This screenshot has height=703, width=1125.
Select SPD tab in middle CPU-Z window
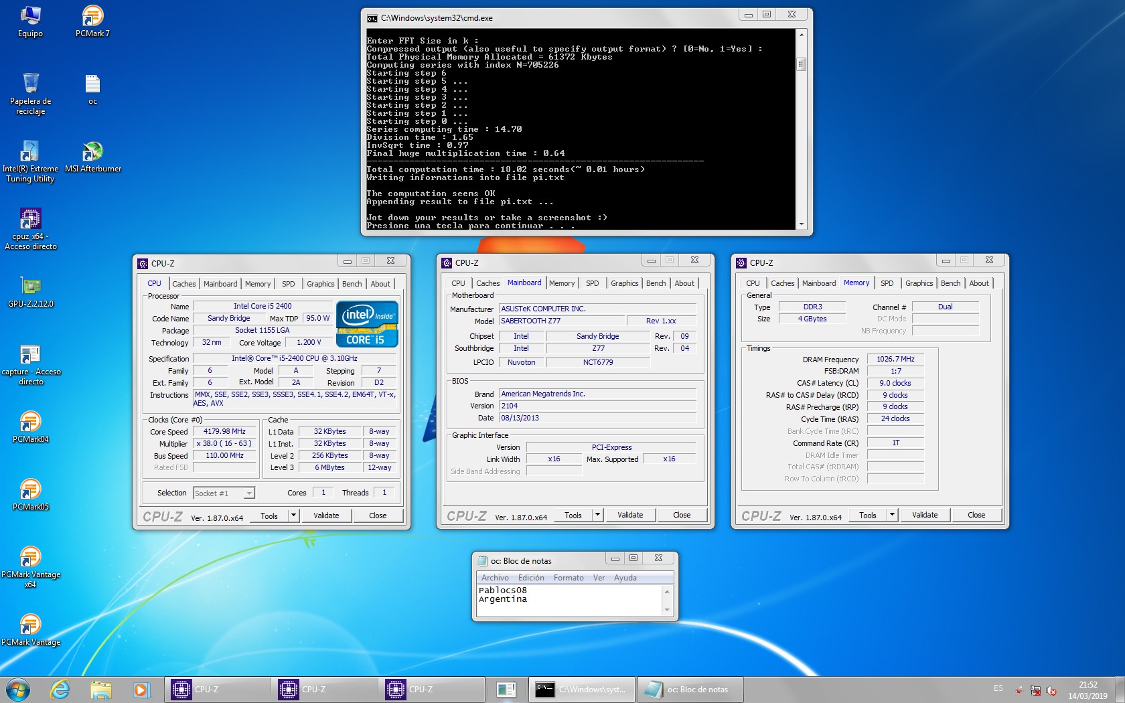[593, 283]
